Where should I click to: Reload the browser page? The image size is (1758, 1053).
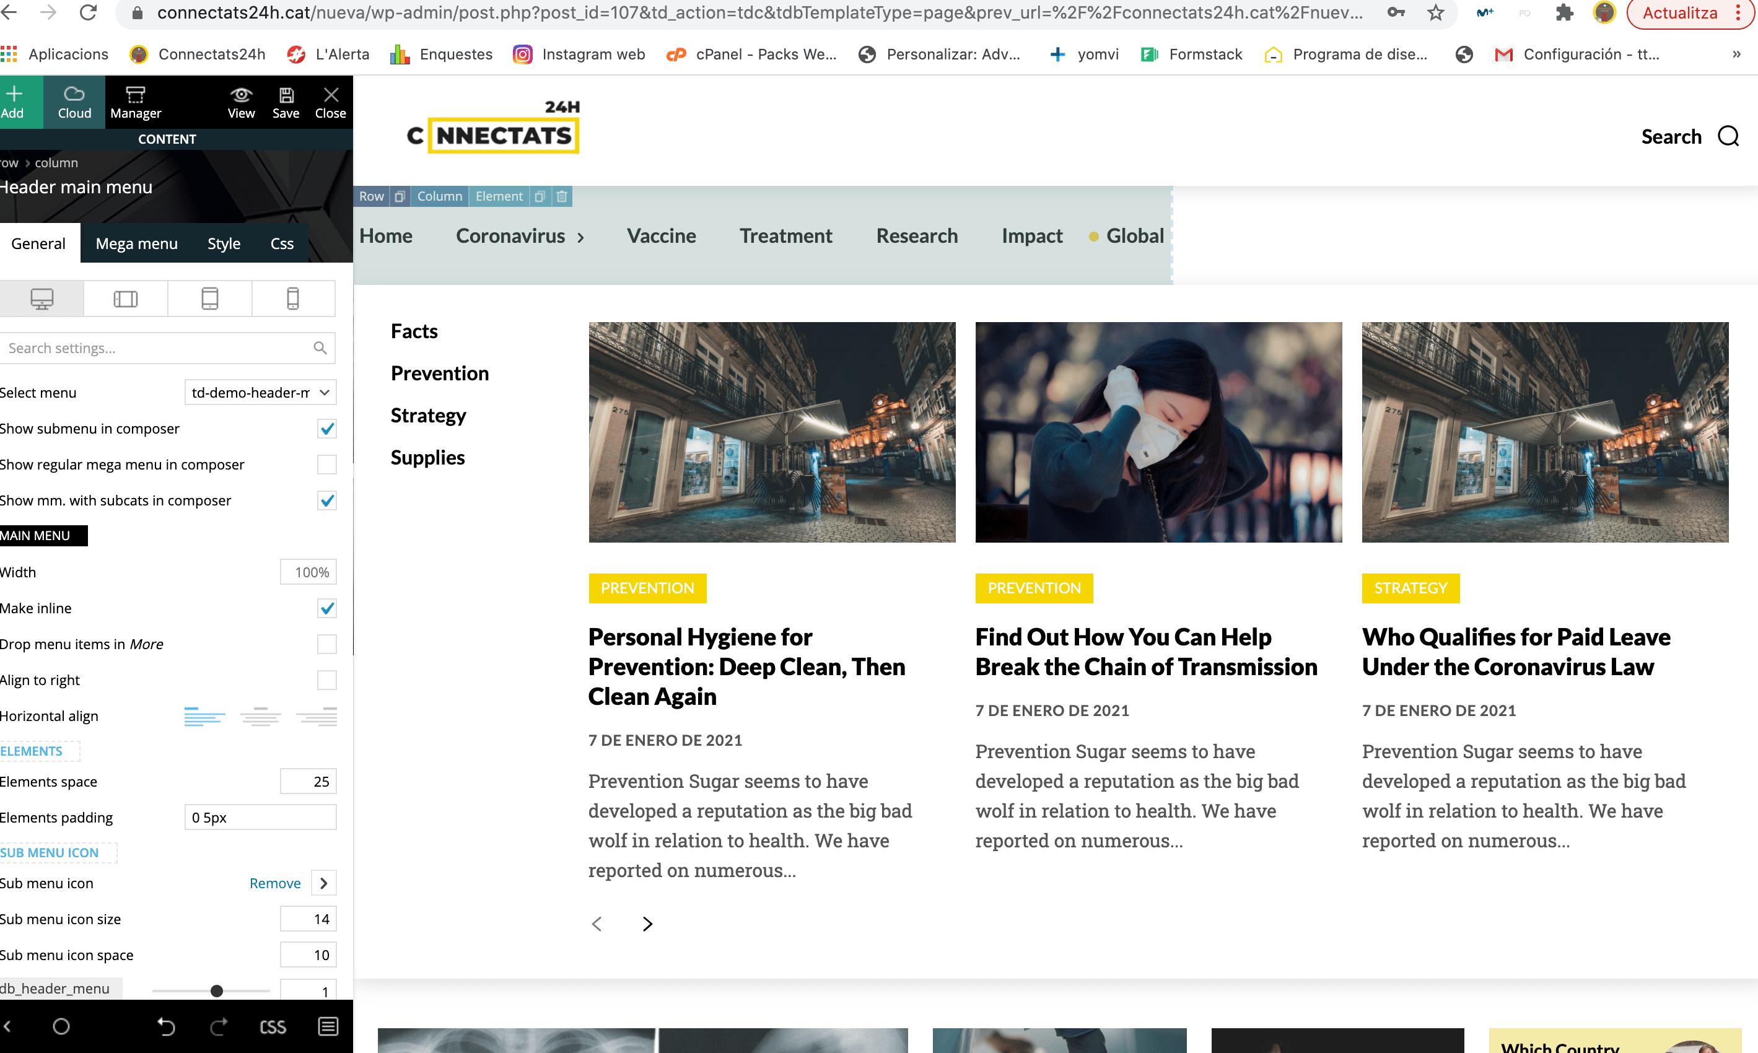(x=88, y=12)
